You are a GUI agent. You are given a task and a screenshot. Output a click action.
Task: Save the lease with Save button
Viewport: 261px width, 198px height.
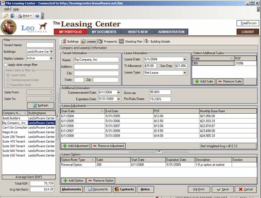point(223,189)
